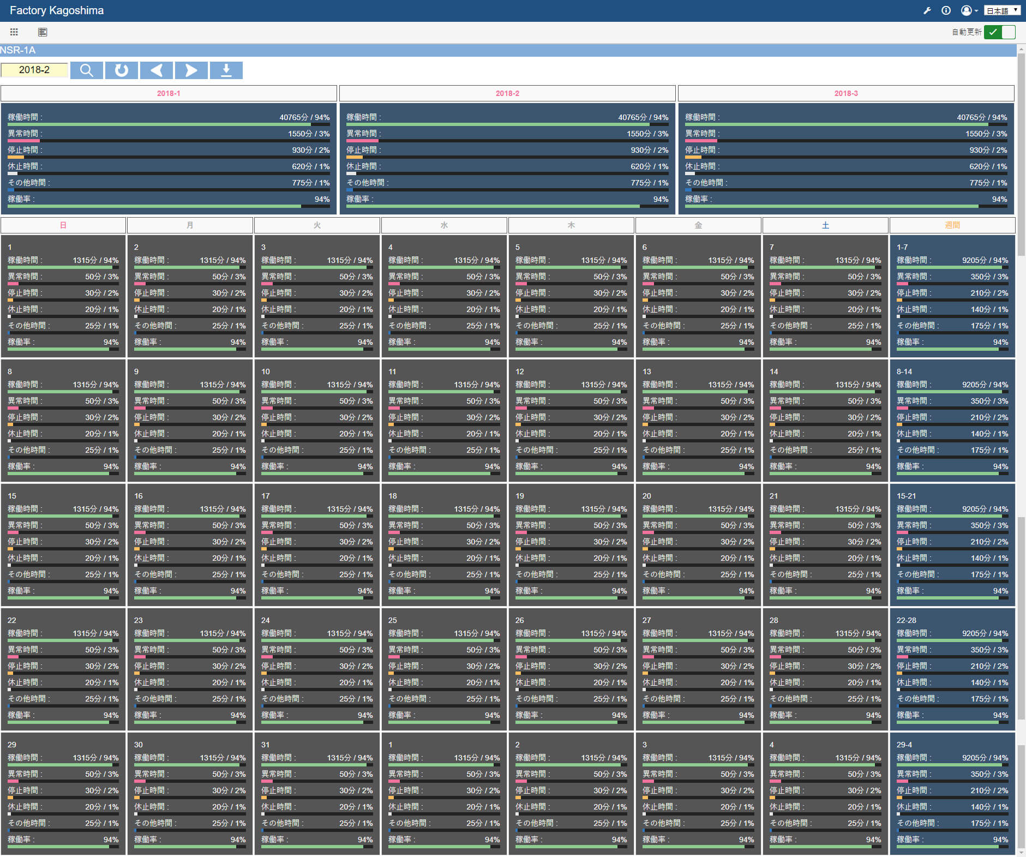Click 9205分 / 94% in the 1-7 week card
This screenshot has width=1026, height=857.
(x=985, y=260)
